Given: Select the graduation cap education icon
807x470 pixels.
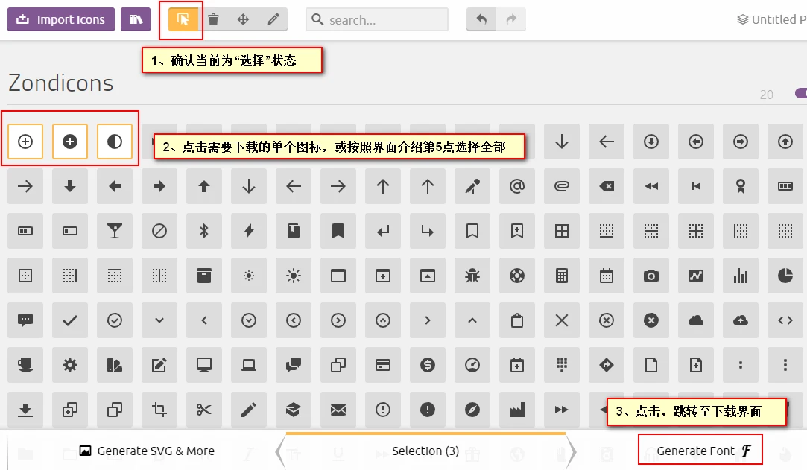Looking at the screenshot, I should pyautogui.click(x=294, y=410).
